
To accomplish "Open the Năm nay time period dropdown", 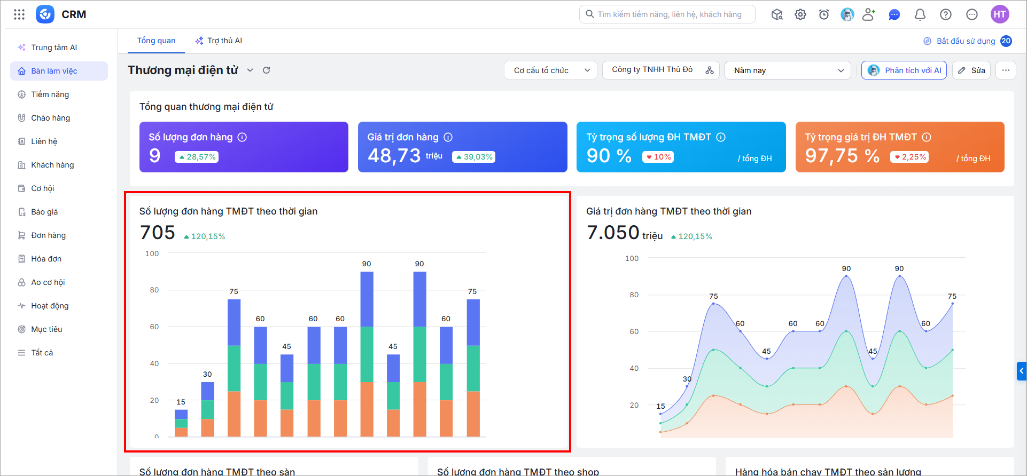I will [788, 70].
